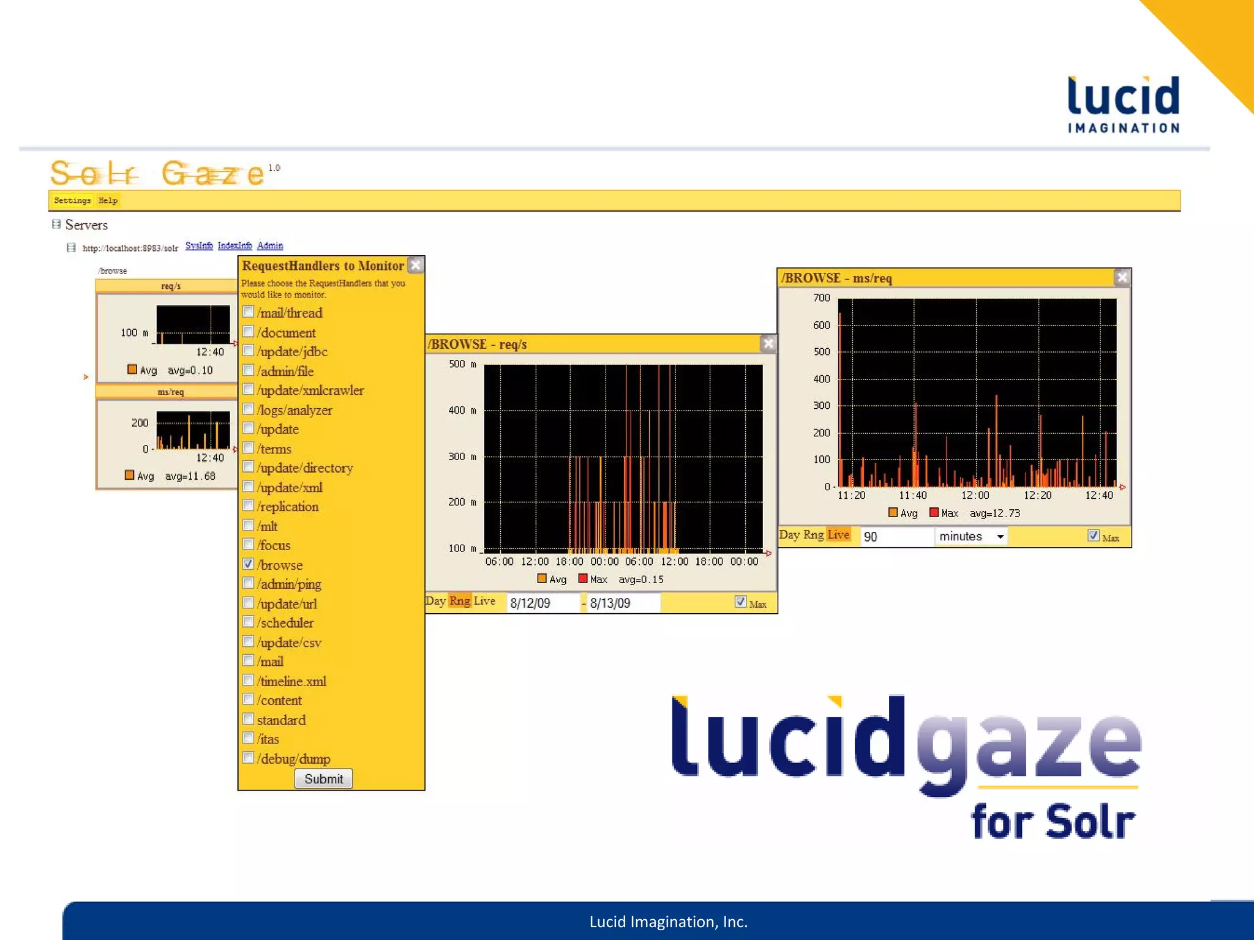
Task: Close the RequestHandlers to Monitor dialog
Action: [x=416, y=265]
